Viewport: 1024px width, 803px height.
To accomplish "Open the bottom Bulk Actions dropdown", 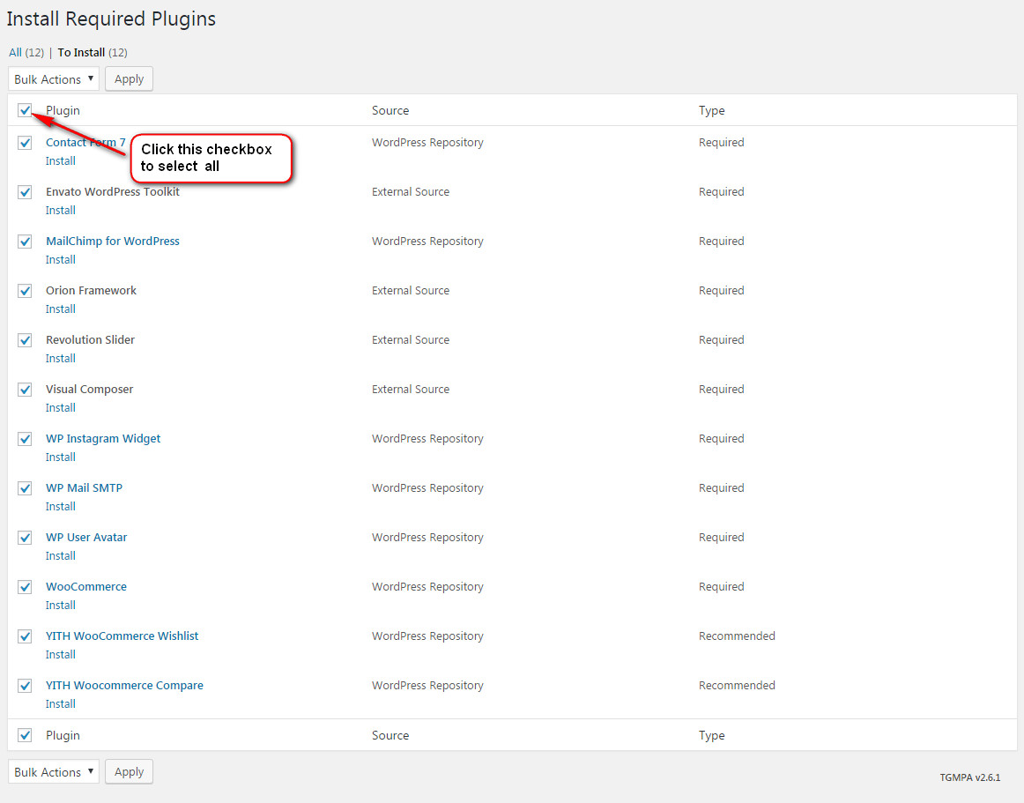I will [54, 771].
